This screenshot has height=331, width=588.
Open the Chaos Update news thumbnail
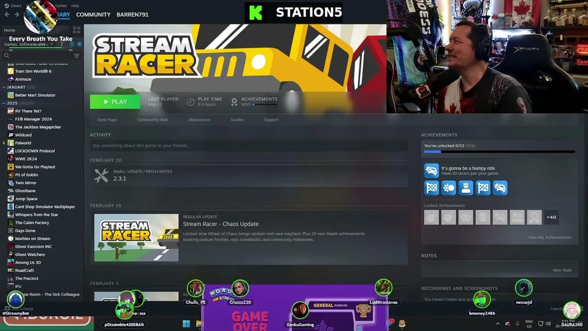click(136, 238)
